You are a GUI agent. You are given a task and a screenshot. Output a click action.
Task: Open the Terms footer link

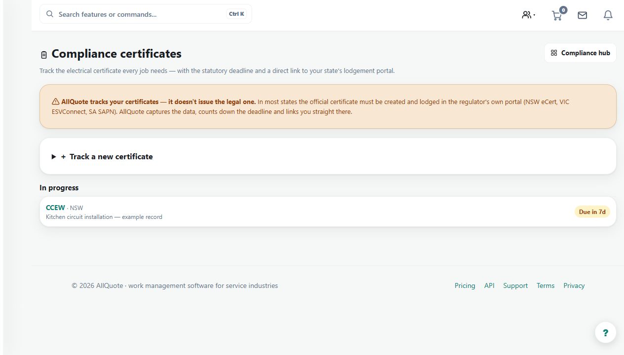click(x=546, y=285)
